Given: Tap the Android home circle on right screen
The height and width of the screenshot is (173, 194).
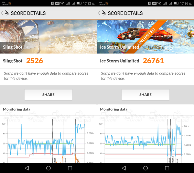Looking at the screenshot, I should coord(145,168).
